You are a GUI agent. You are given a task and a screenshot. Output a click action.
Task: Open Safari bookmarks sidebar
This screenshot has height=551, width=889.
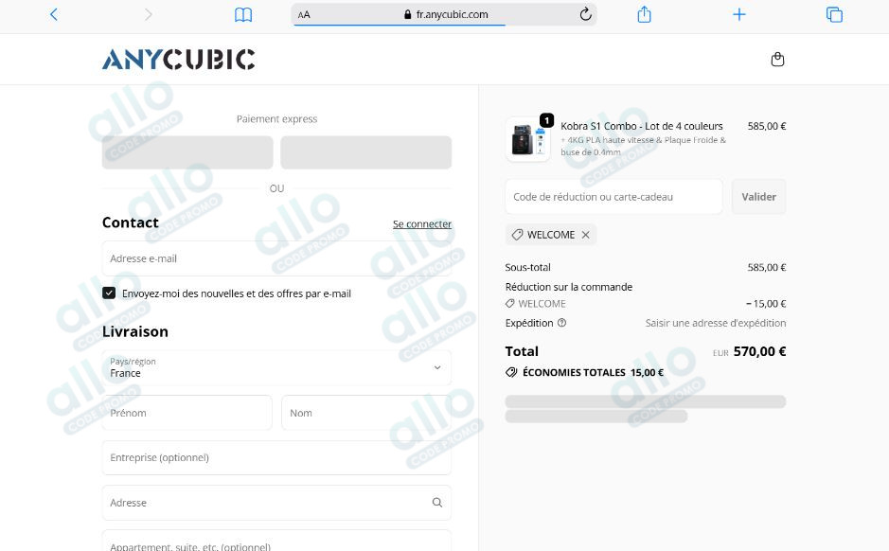[242, 14]
